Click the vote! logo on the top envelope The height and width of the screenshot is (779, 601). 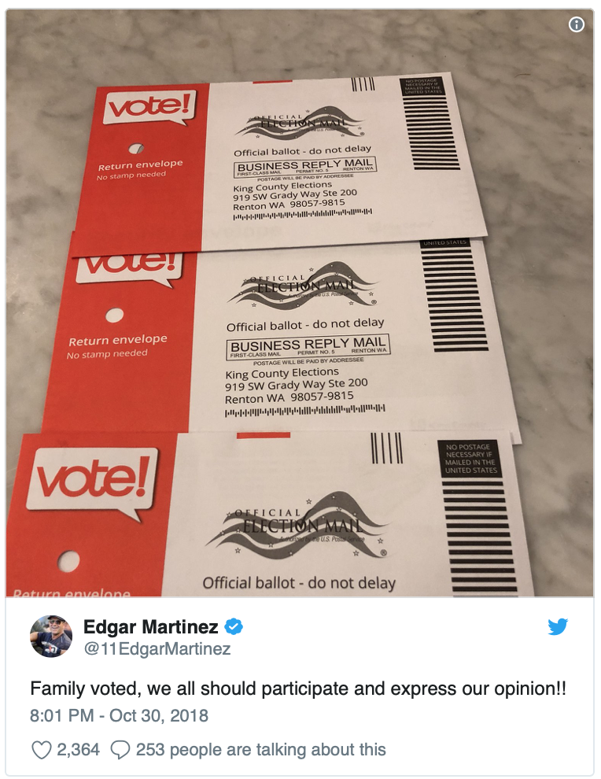[150, 108]
